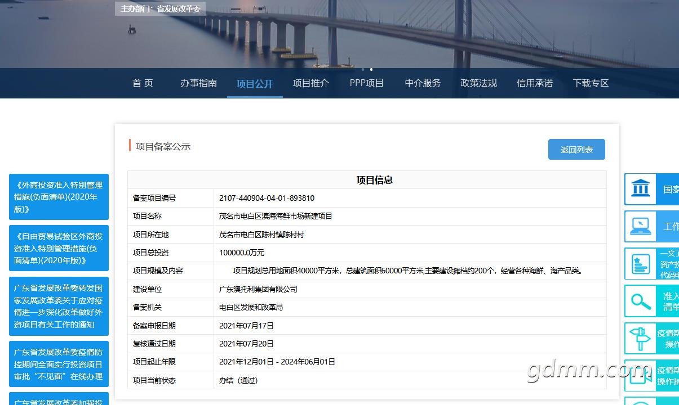Switch to the PPP项目 tab

366,83
